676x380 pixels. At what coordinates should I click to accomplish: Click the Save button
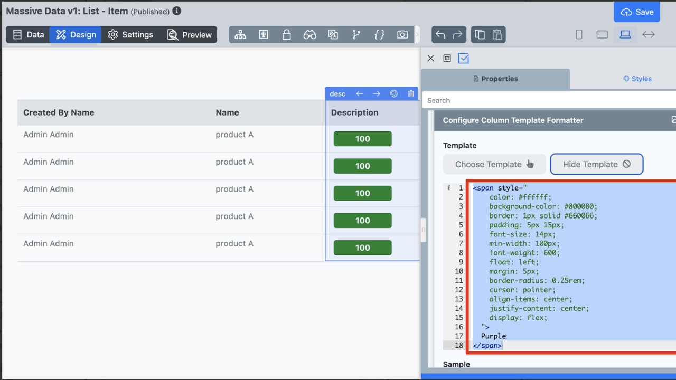coord(637,12)
